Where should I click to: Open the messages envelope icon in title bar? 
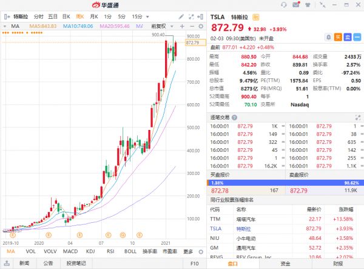click(297, 5)
